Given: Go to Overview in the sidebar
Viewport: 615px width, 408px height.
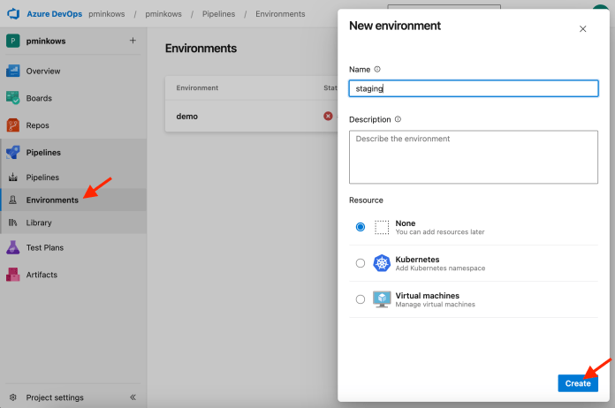Looking at the screenshot, I should pos(43,71).
